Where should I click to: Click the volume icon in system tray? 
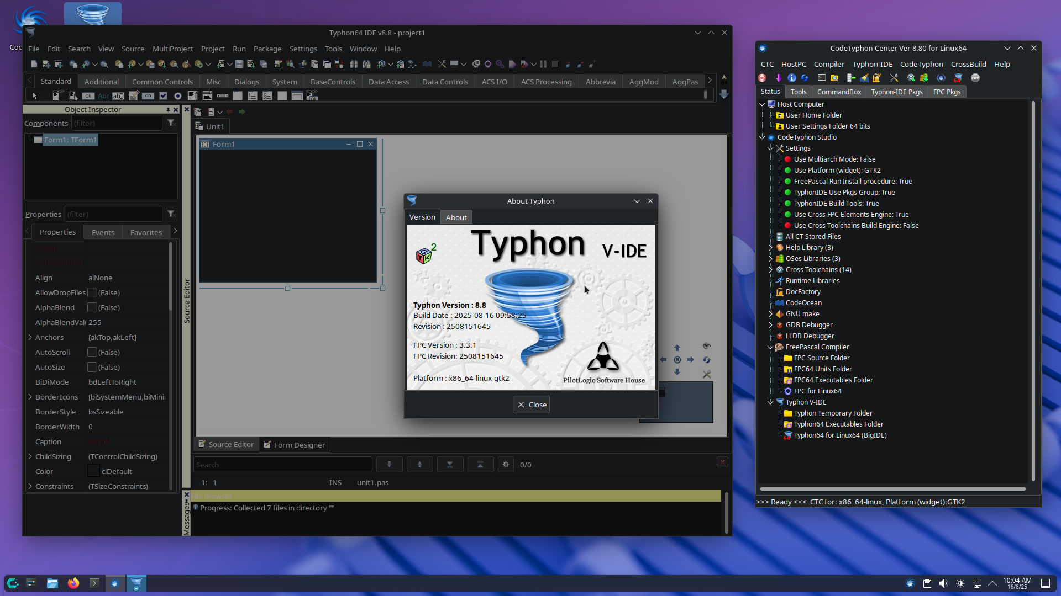click(x=943, y=583)
